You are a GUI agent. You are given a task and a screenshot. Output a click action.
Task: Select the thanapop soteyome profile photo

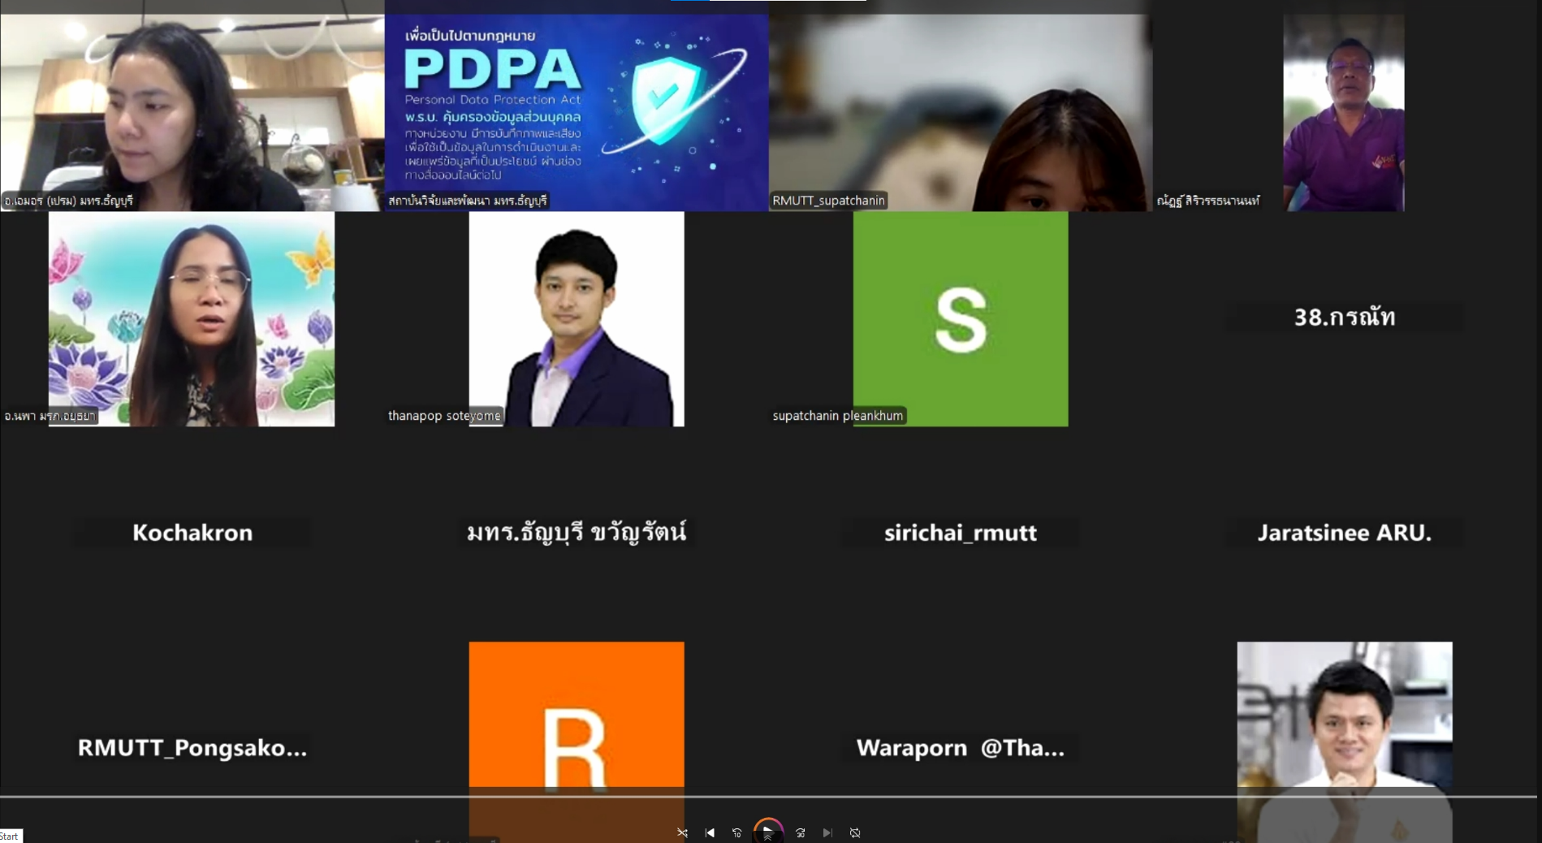pyautogui.click(x=577, y=319)
